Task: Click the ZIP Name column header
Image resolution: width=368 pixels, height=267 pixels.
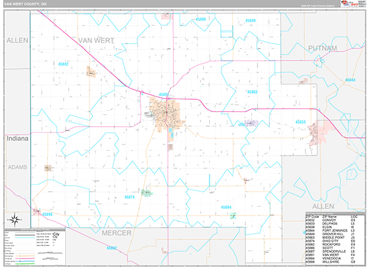Action: tap(329, 217)
